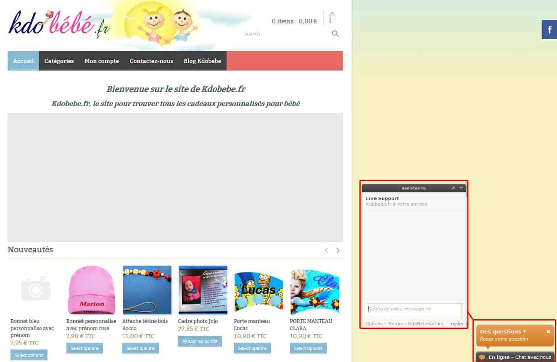The width and height of the screenshot is (557, 362).
Task: Go to Contactez-nous page
Action: pyautogui.click(x=151, y=61)
